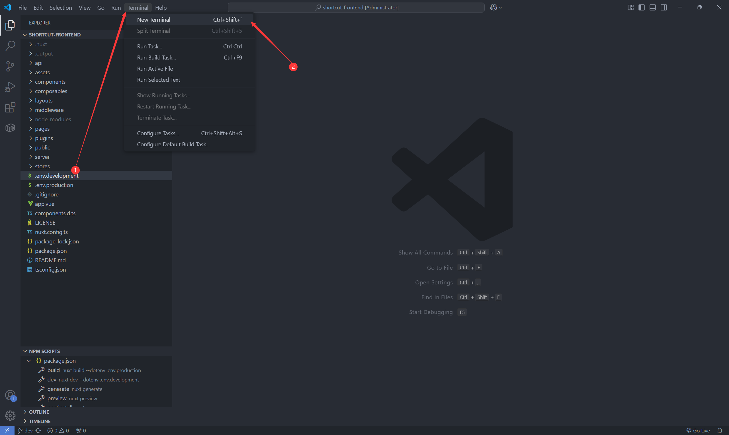
Task: Open Run and Debug view icon
Action: click(x=10, y=87)
